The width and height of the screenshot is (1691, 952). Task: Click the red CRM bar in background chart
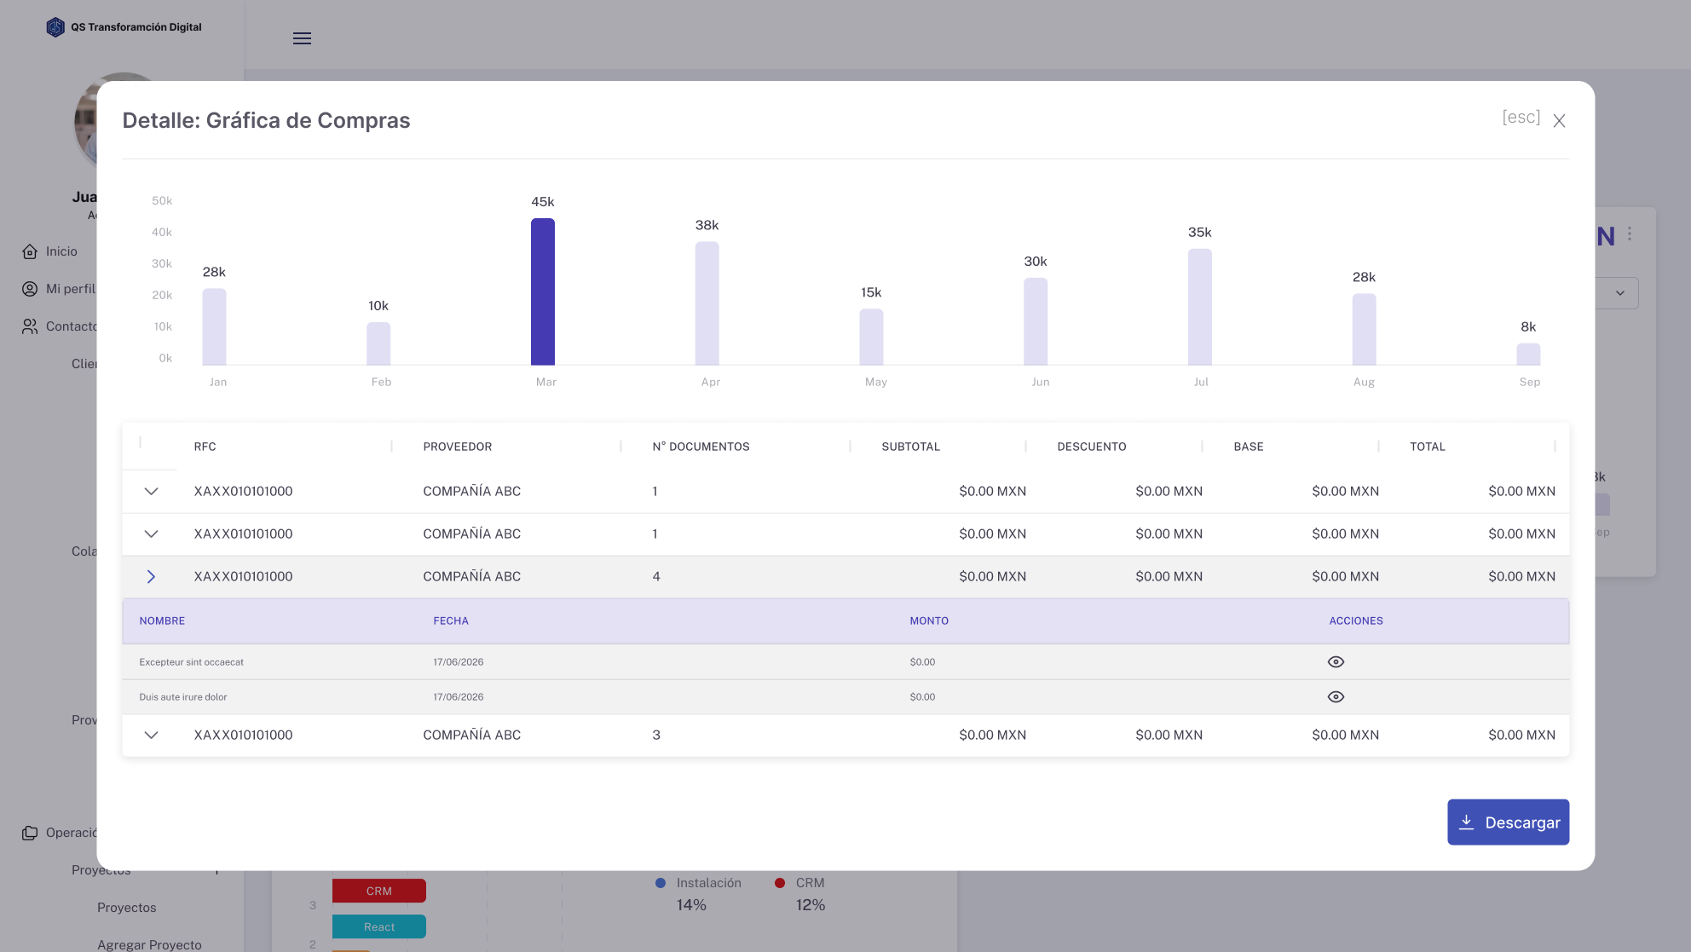pyautogui.click(x=378, y=891)
